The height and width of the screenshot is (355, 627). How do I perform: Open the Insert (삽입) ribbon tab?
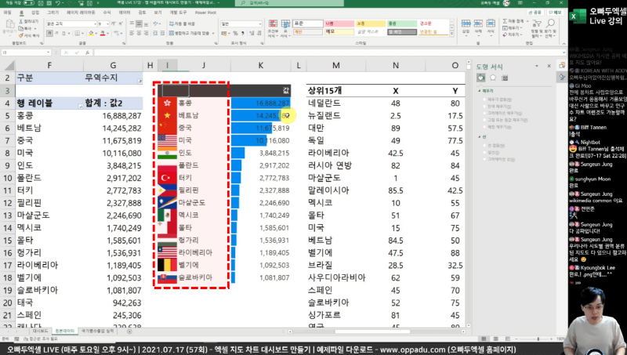tap(35, 13)
